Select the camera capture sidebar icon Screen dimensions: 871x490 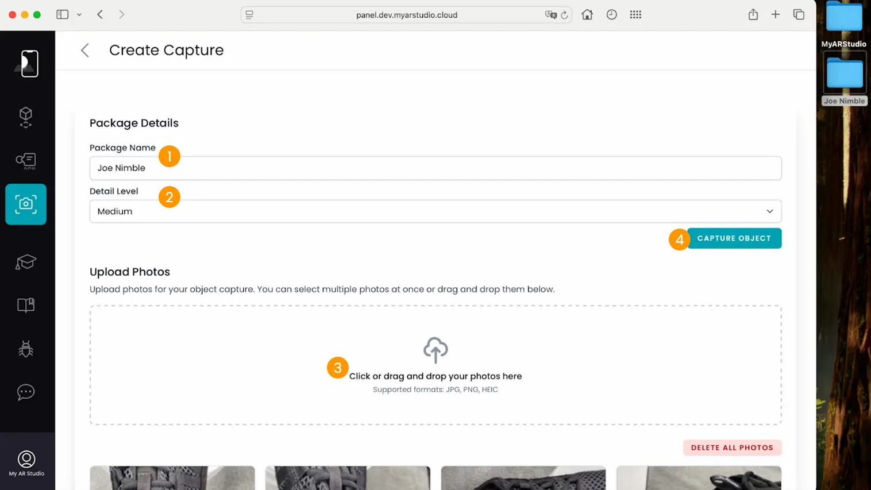[x=26, y=204]
